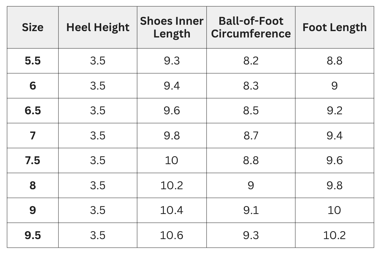Select the Ball-of-Foot Circumference header
381x254 pixels.
(251, 27)
